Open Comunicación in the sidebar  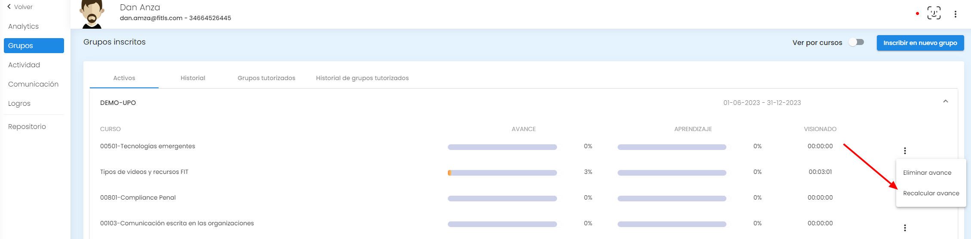(33, 84)
